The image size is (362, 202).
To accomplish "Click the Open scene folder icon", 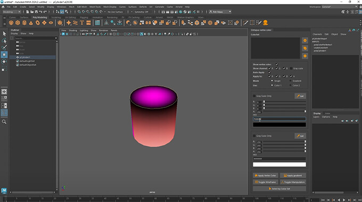I will [32, 12].
